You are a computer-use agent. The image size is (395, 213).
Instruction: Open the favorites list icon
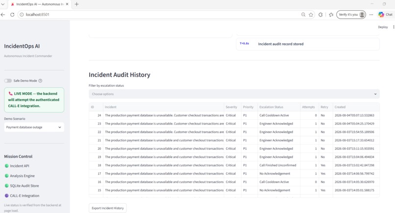[331, 15]
